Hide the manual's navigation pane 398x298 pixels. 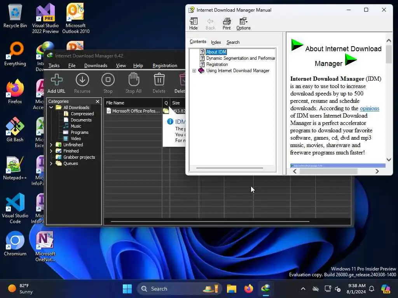point(194,24)
